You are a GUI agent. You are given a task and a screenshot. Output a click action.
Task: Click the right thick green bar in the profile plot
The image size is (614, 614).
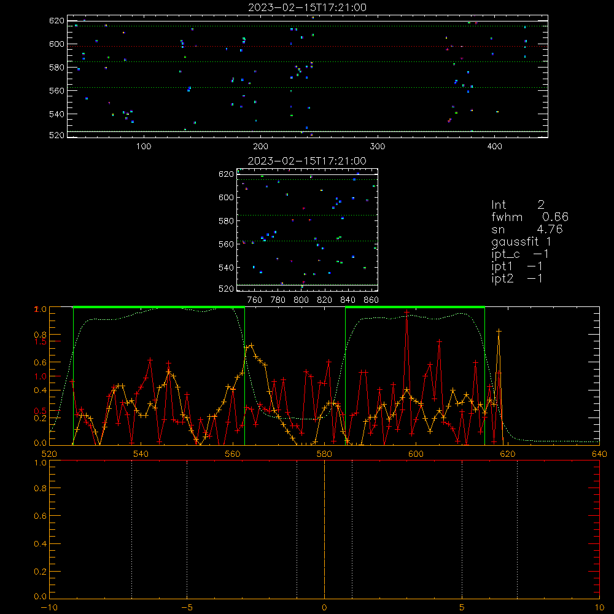pyautogui.click(x=415, y=308)
